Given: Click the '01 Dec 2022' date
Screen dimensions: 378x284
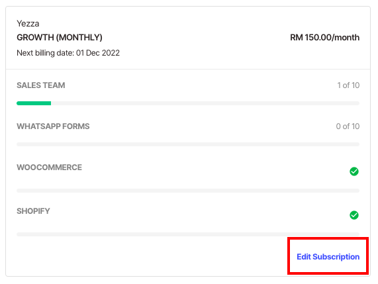Looking at the screenshot, I should [98, 53].
